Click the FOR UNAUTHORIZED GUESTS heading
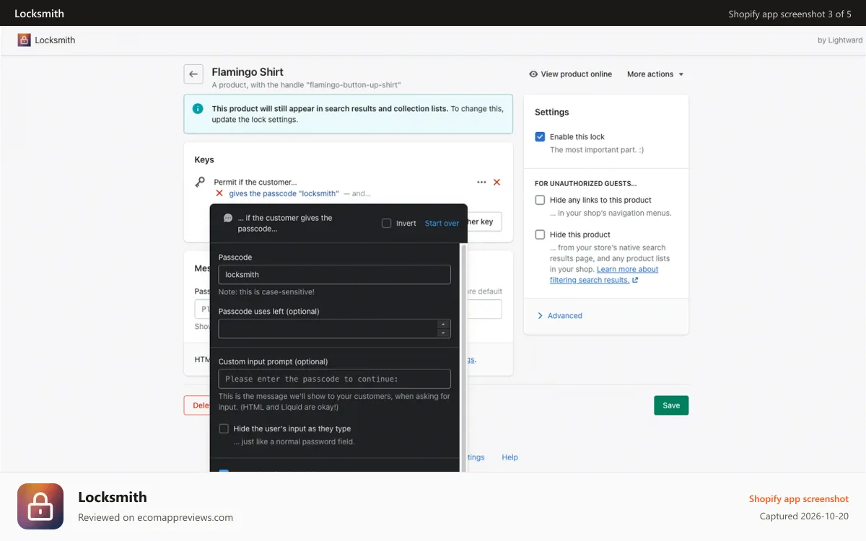866x541 pixels. pyautogui.click(x=585, y=184)
